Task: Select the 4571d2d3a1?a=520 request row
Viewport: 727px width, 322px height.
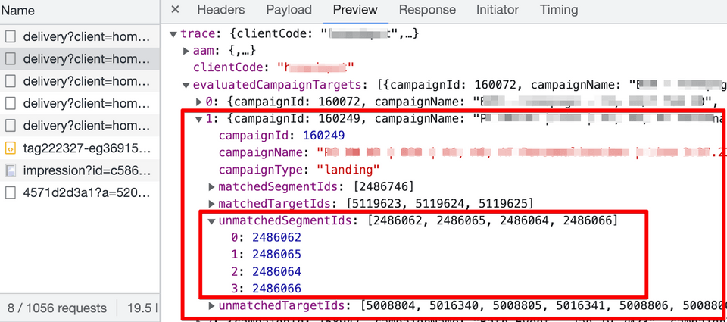Action: (80, 192)
